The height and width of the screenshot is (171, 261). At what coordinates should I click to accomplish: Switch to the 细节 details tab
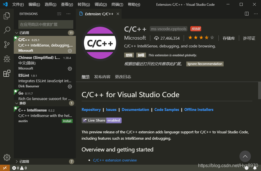86,77
